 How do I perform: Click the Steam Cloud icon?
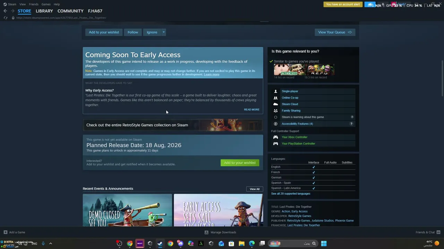pyautogui.click(x=275, y=104)
